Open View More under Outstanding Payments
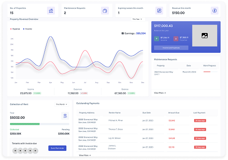This screenshot has height=160, width=228. [x=85, y=155]
